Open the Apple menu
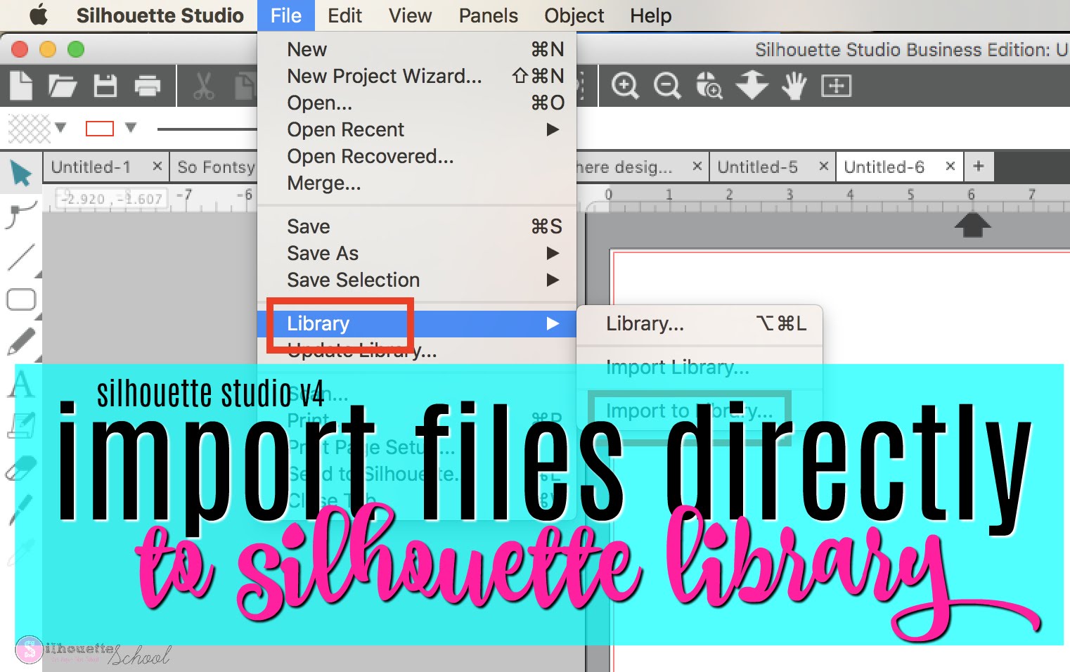1070x672 pixels. coord(38,15)
